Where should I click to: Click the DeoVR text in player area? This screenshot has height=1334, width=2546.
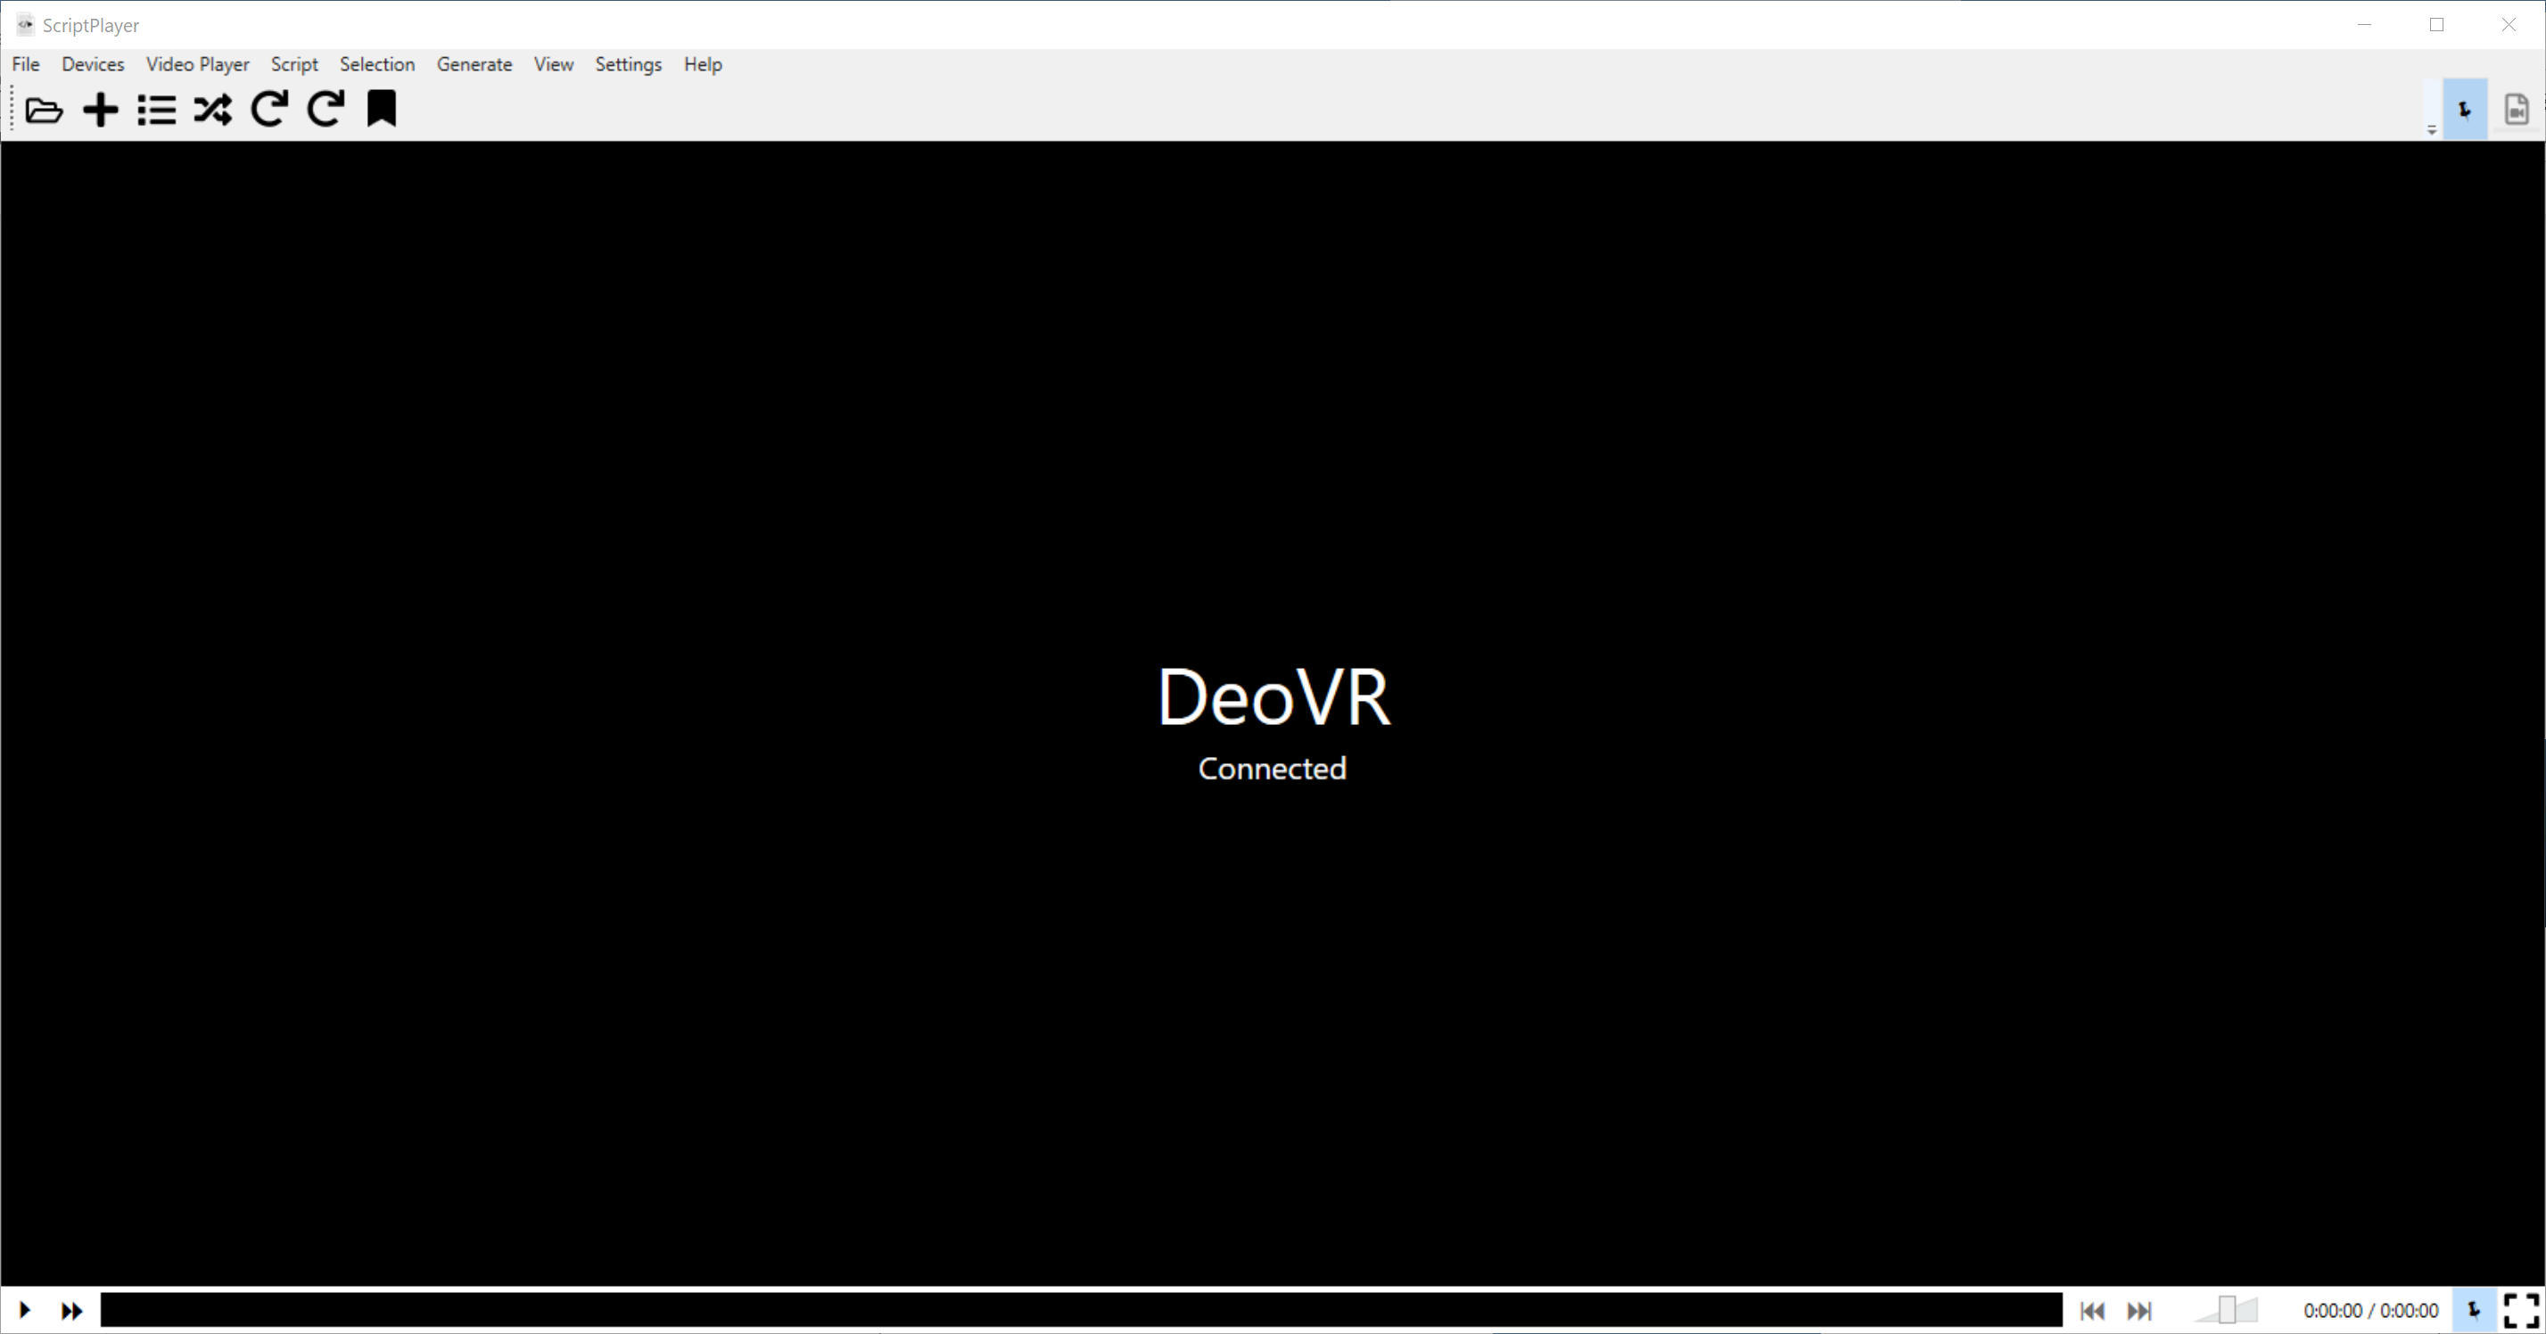click(1273, 697)
